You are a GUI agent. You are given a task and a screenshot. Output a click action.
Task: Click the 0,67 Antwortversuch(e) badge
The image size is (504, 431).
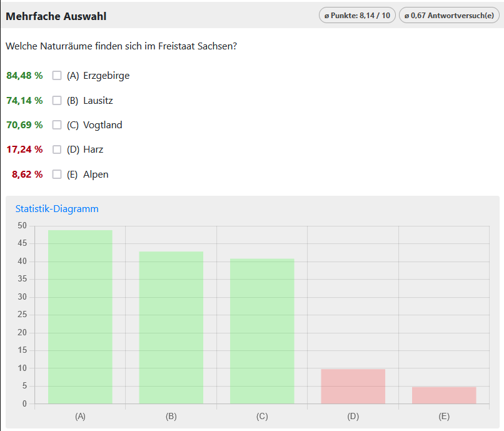(449, 16)
